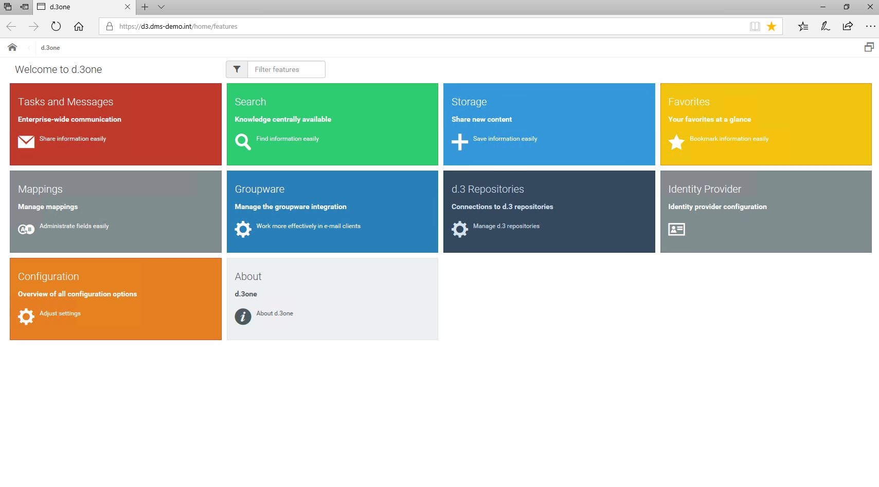Click the d.3one breadcrumb link
Image resolution: width=879 pixels, height=487 pixels.
click(x=50, y=48)
